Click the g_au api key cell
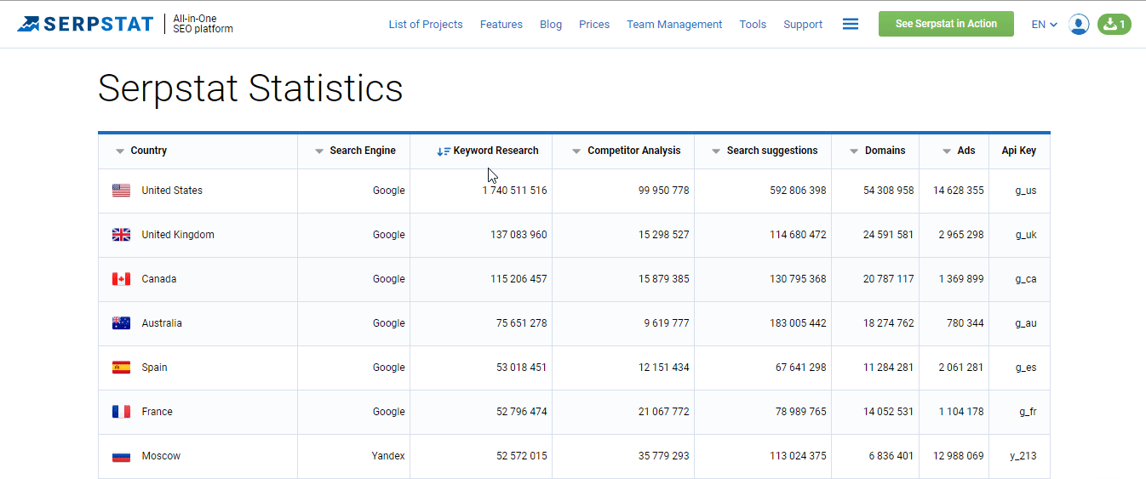 pos(1026,323)
